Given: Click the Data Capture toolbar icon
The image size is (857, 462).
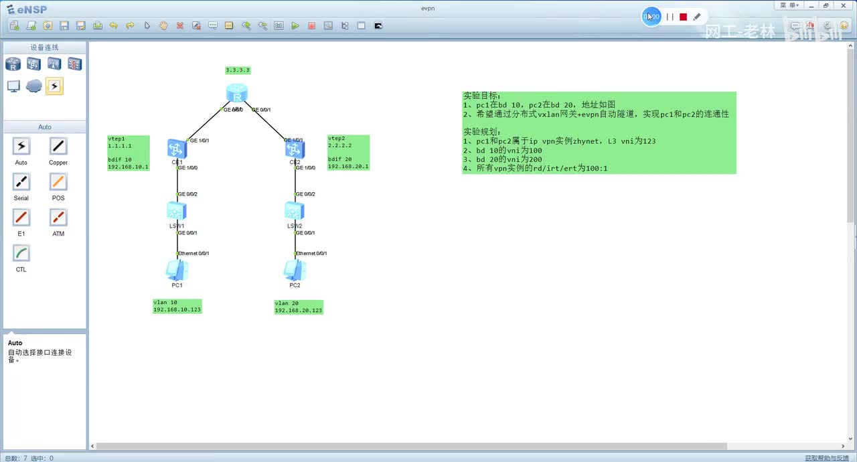Looking at the screenshot, I should 328,25.
